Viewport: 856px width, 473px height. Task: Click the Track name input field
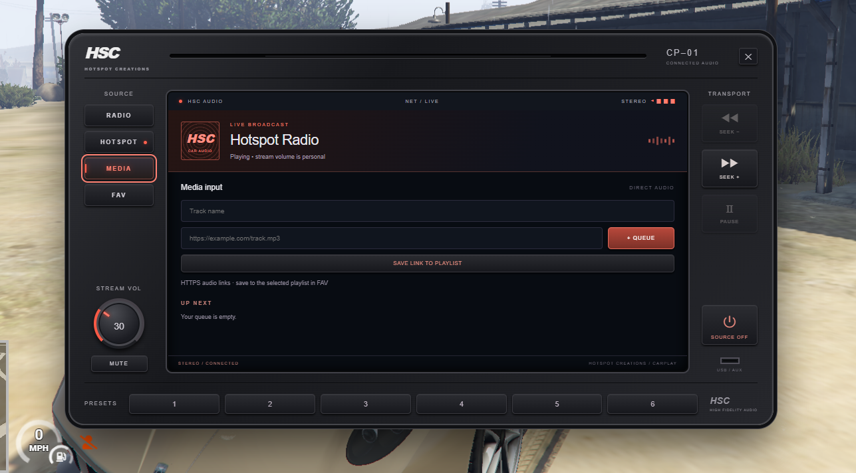coord(427,211)
